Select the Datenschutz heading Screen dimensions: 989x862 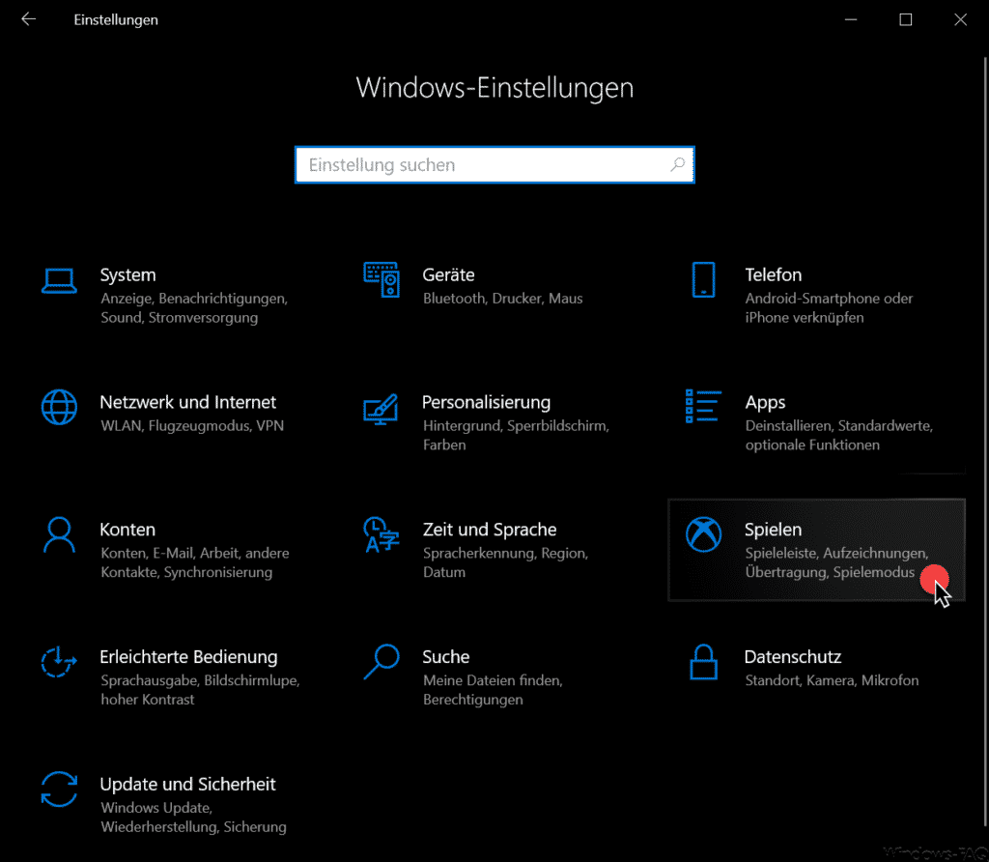793,657
